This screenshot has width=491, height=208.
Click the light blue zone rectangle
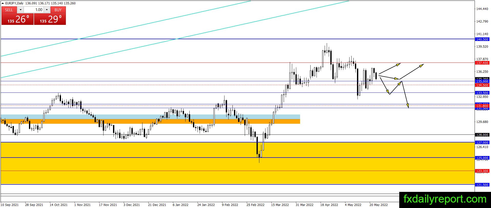point(150,117)
